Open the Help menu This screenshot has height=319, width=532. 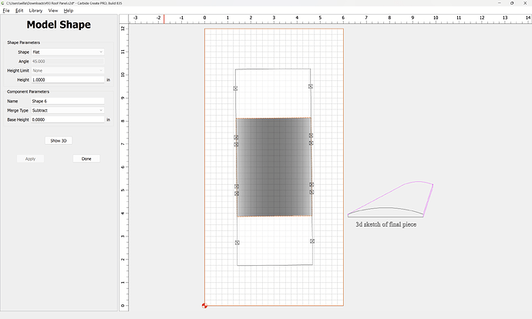(x=69, y=11)
